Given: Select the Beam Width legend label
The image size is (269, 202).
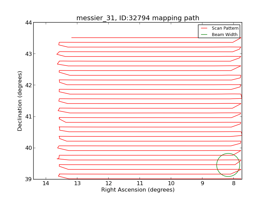Looking at the screenshot, I should 224,35.
